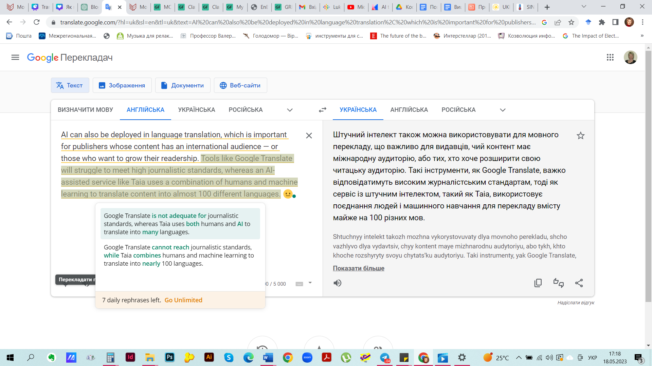Open Microsoft Word from the taskbar

(x=268, y=358)
